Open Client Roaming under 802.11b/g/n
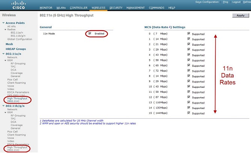 [x=17, y=135]
